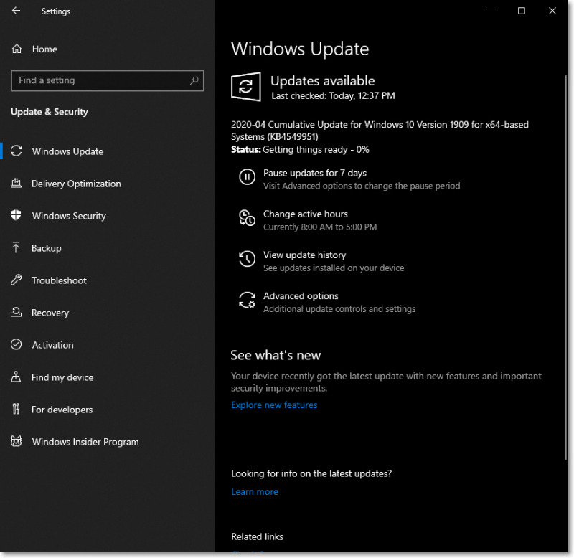Click Last checked: Today, 12:37 PM text

click(x=333, y=95)
